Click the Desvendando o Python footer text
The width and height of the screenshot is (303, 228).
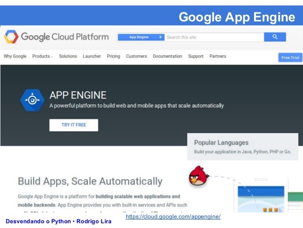pos(58,221)
